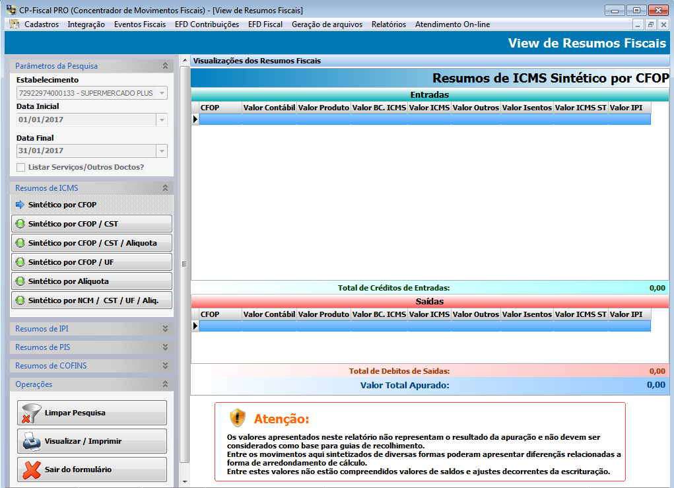Open the Data Final date picker dropdown
This screenshot has height=488, width=674.
tap(162, 151)
